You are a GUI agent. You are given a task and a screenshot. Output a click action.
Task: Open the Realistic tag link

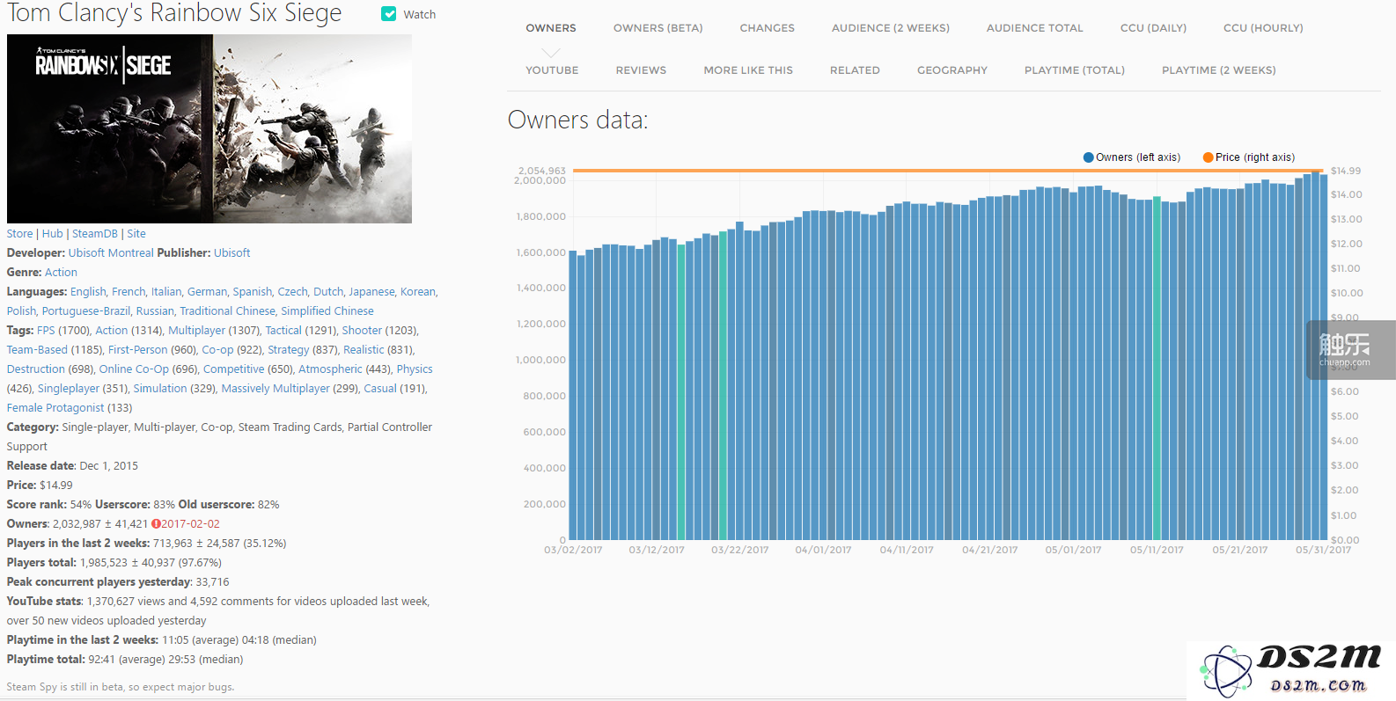click(364, 350)
